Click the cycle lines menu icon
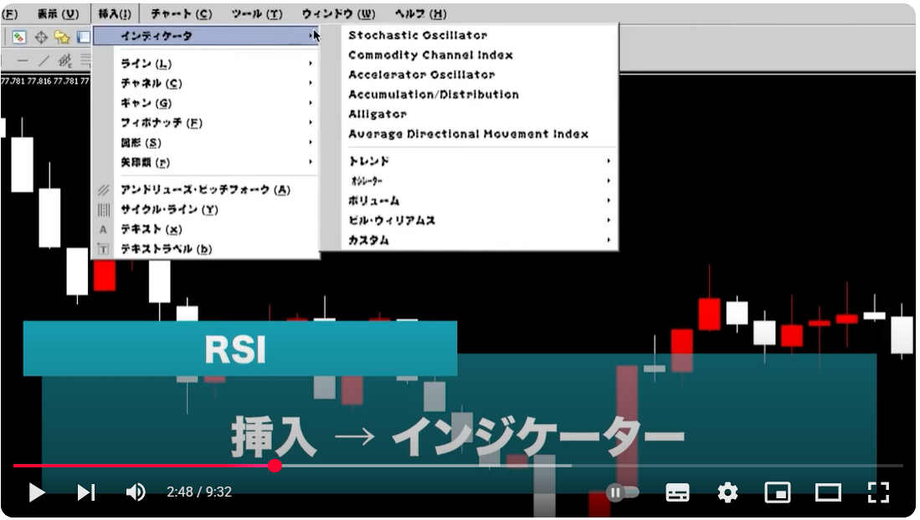920x520 pixels. pos(103,209)
